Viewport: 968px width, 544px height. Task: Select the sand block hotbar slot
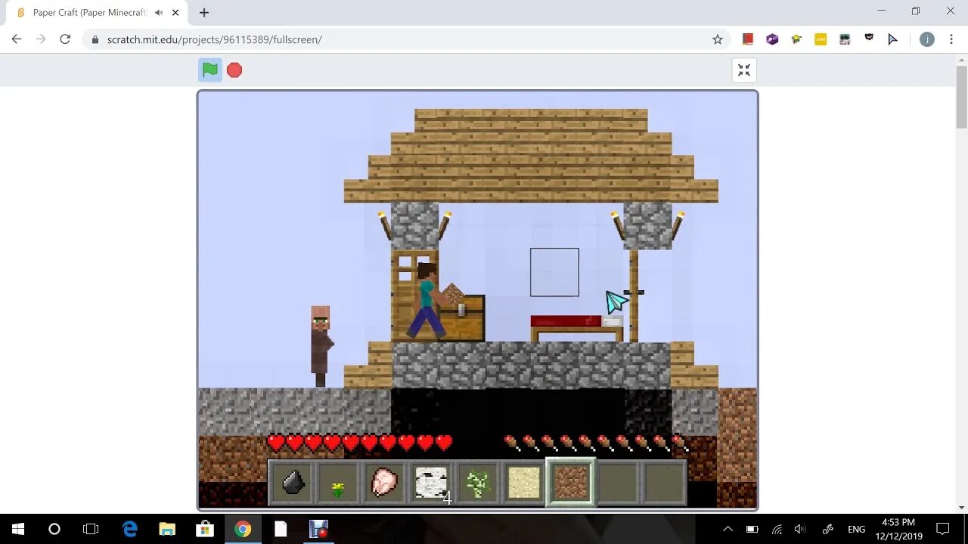point(524,482)
